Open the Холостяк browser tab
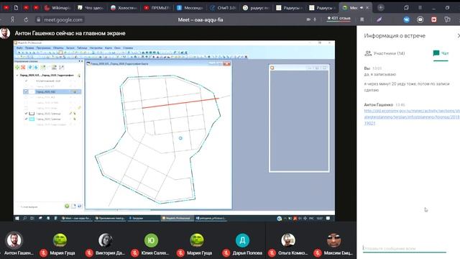Screen dimensions: 460x259 (124, 8)
